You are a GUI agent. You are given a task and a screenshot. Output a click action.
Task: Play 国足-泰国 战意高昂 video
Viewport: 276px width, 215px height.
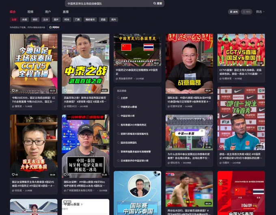pyautogui.click(x=189, y=64)
